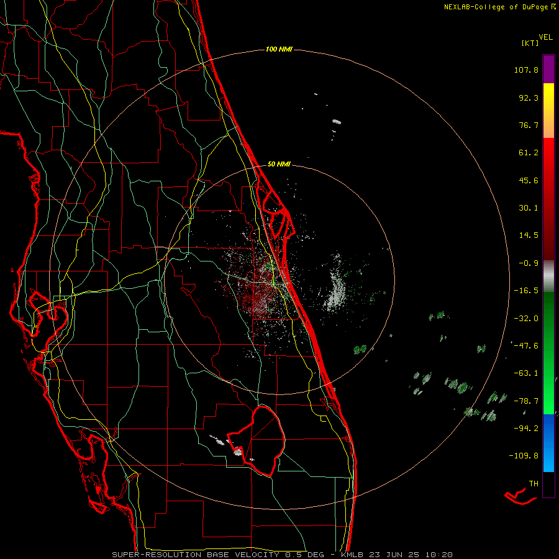This screenshot has width=559, height=559.
Task: Select the 61.2 legend value
Action: pos(529,153)
